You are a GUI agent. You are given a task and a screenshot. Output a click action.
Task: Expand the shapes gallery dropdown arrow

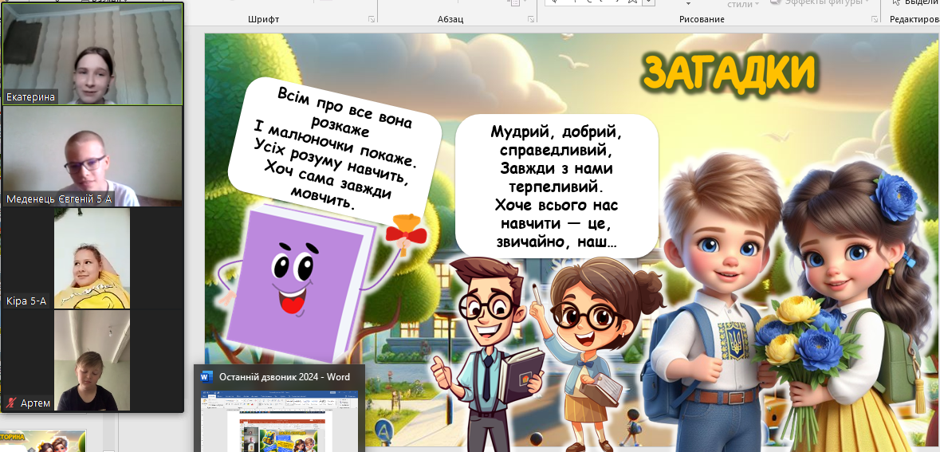click(649, 2)
